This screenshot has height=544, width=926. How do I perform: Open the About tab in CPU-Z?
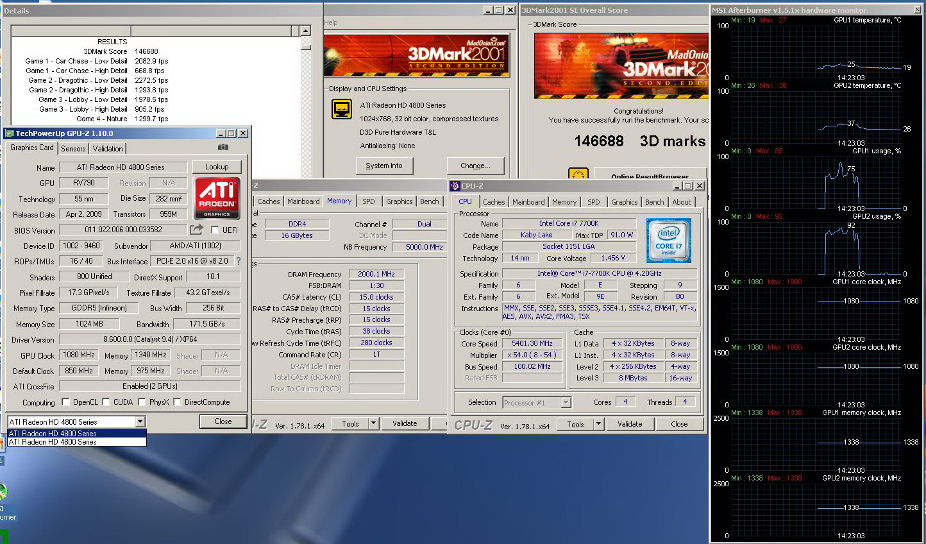point(682,202)
